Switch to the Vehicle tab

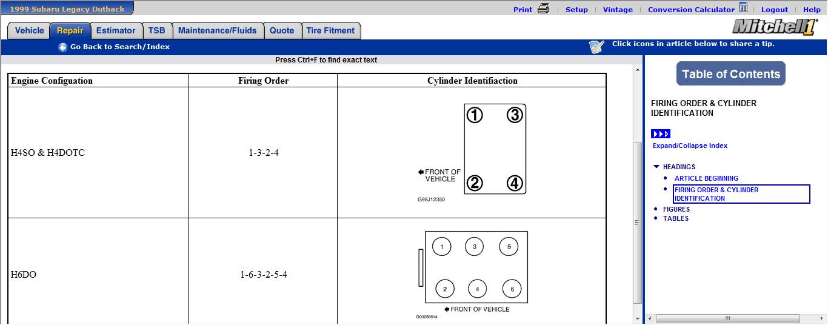pyautogui.click(x=29, y=30)
